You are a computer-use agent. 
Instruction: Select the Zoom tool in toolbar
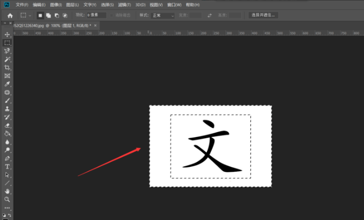(x=7, y=199)
